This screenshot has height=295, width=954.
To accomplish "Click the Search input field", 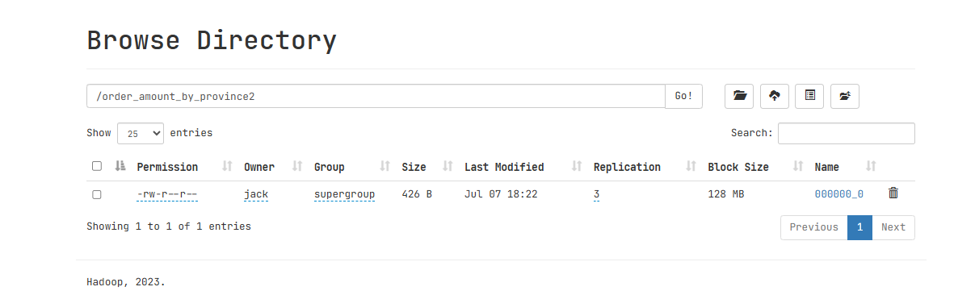I will pos(847,133).
